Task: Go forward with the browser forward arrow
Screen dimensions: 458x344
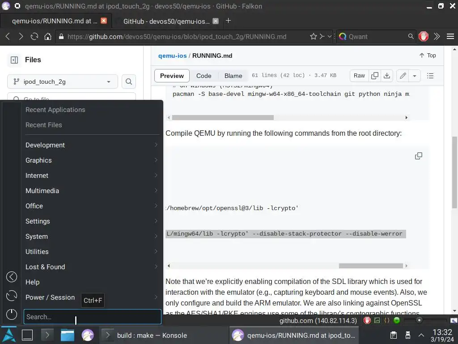Action: (x=21, y=37)
